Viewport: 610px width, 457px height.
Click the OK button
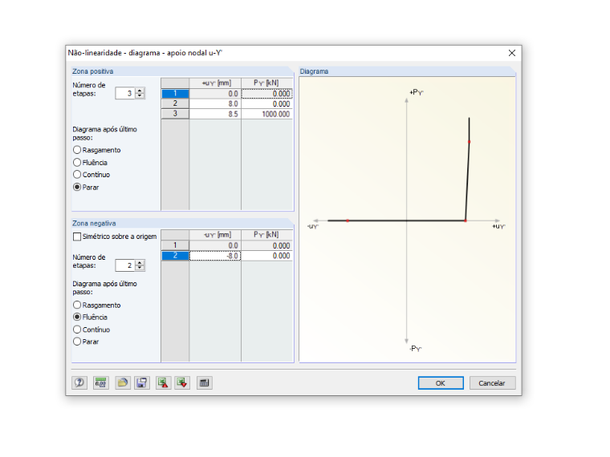[441, 382]
